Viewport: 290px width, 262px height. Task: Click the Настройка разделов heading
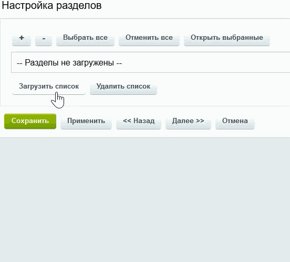[x=51, y=6]
